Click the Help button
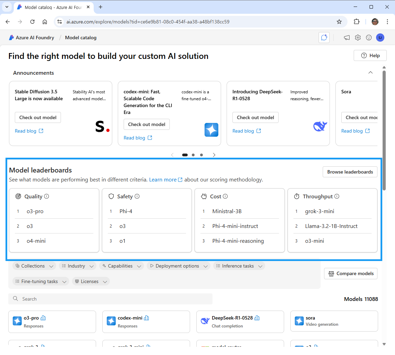395x355 pixels. click(370, 55)
